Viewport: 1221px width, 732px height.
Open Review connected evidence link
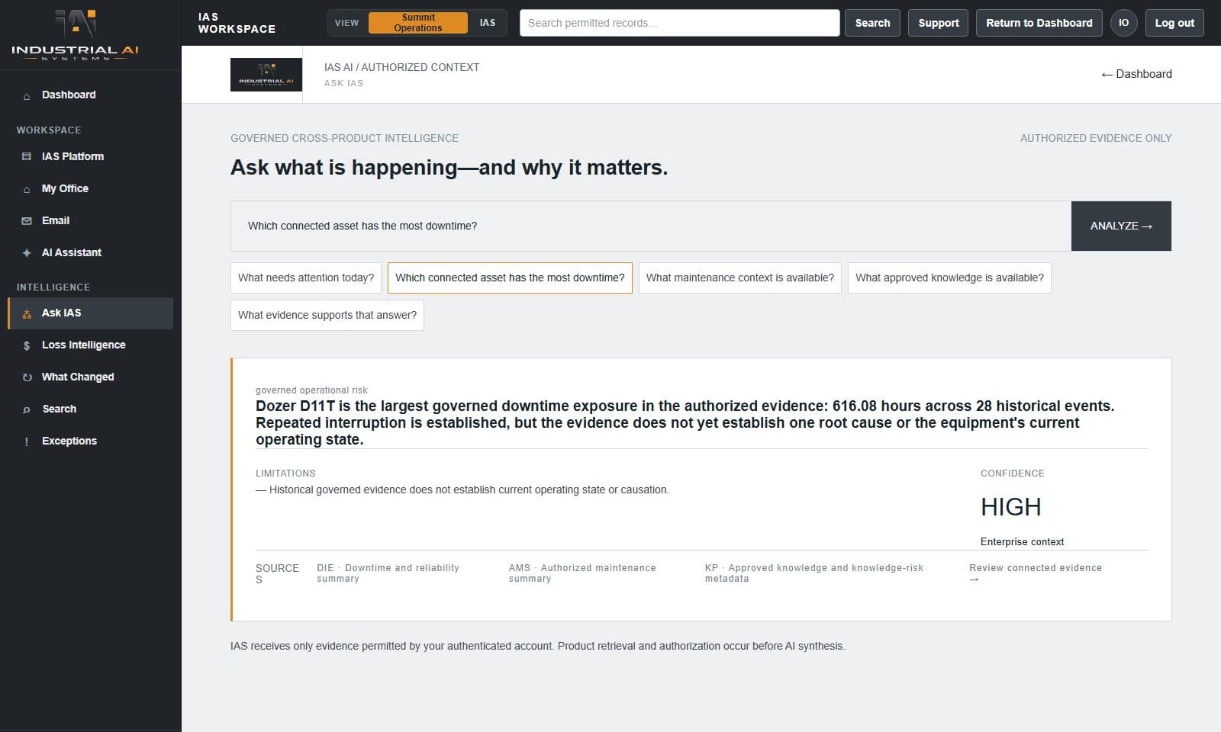tap(1036, 573)
